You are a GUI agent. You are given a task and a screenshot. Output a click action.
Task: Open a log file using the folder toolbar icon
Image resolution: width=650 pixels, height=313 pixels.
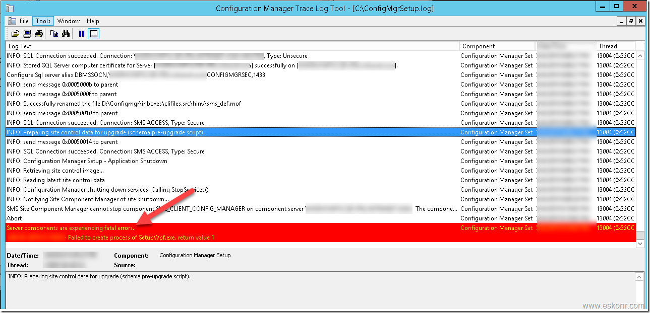15,33
